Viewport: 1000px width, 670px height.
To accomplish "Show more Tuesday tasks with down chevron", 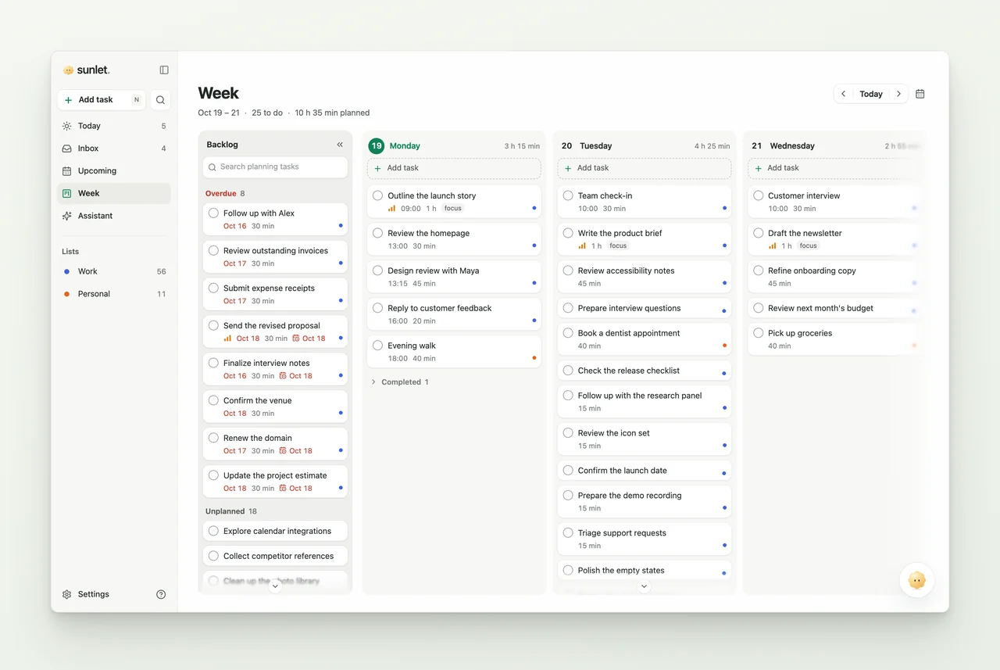I will [x=644, y=586].
